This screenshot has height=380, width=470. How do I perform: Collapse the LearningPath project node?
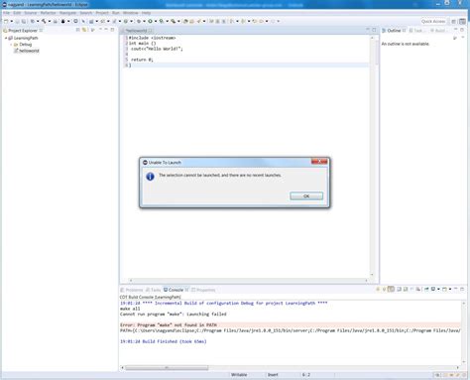6,38
